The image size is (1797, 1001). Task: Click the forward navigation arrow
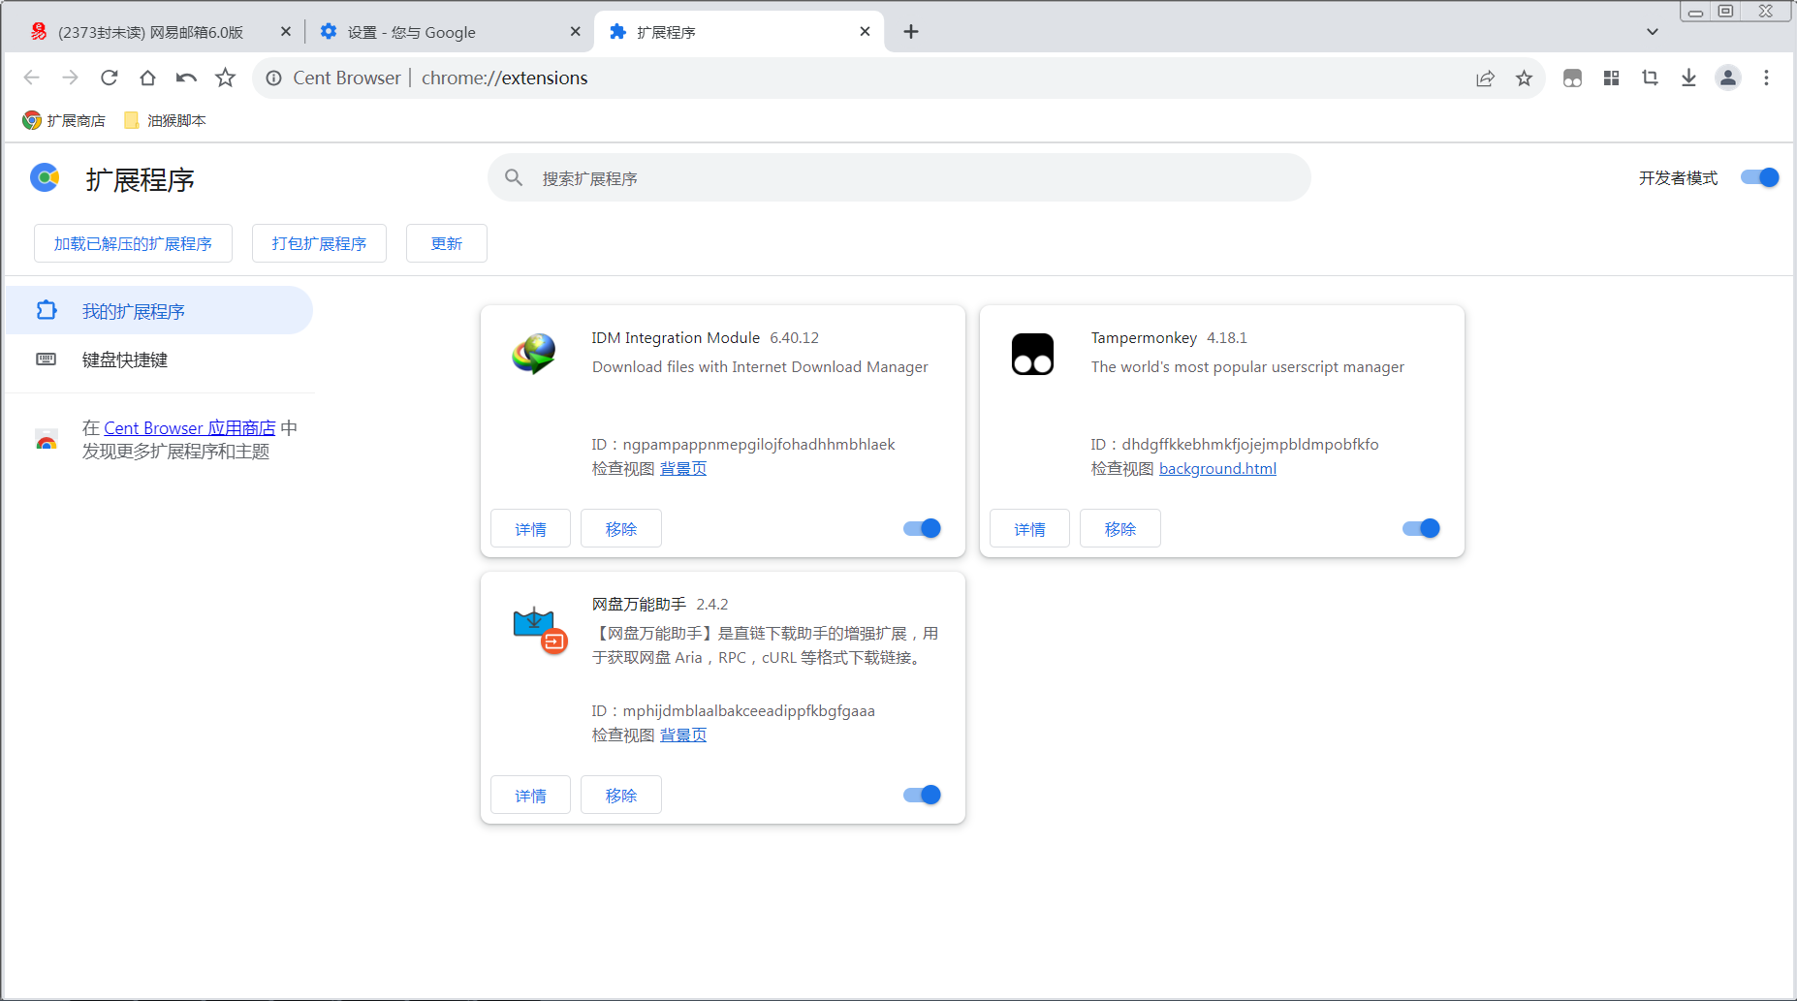(x=70, y=78)
